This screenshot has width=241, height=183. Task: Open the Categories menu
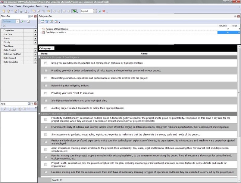(29, 6)
